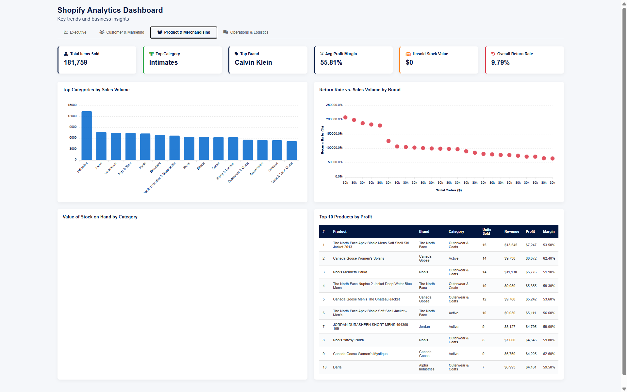Image resolution: width=627 pixels, height=392 pixels.
Task: Click the Intimates bar in the sales volume chart
Action: [86, 136]
